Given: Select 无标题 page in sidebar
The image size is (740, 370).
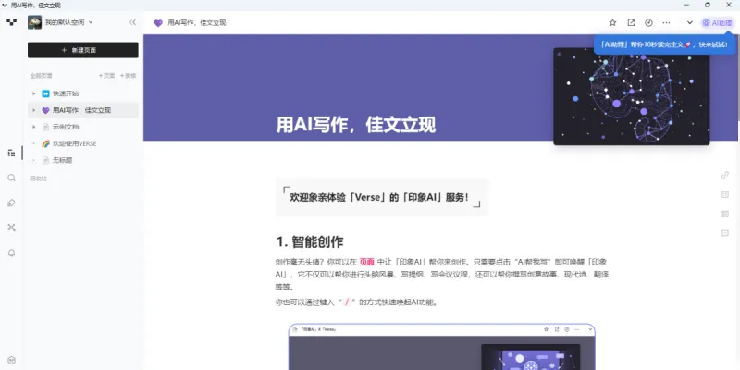Looking at the screenshot, I should pyautogui.click(x=62, y=160).
